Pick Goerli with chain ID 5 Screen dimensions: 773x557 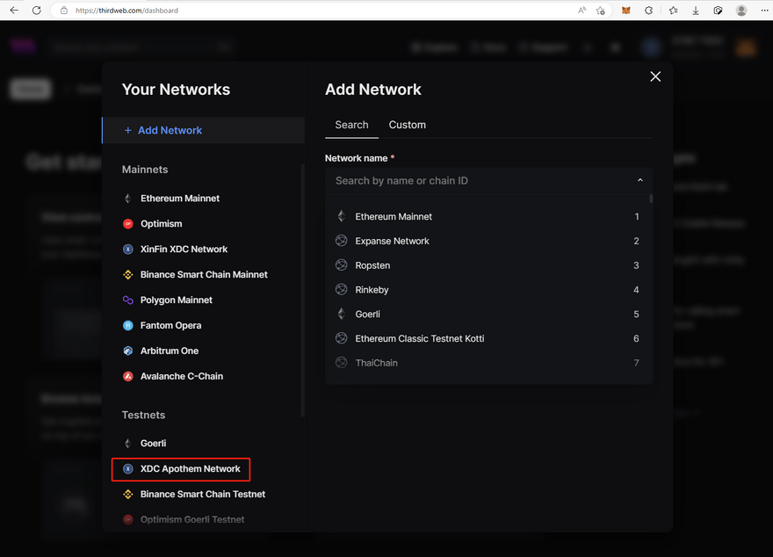click(x=367, y=315)
